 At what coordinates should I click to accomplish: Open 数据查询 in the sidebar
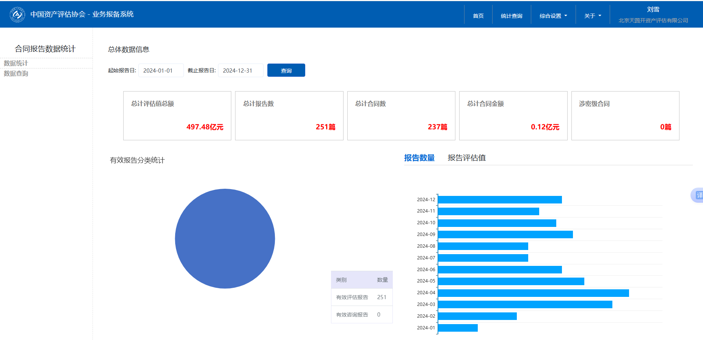point(16,73)
